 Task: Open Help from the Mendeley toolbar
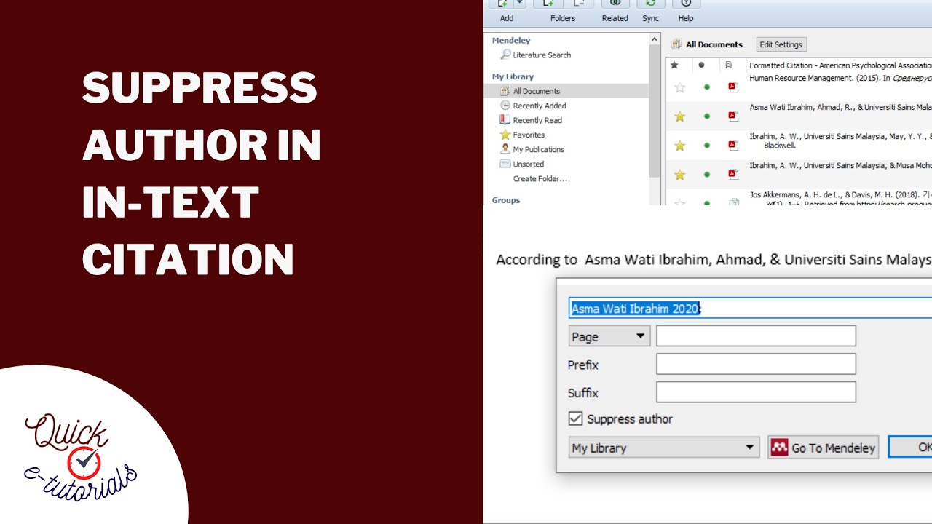click(686, 4)
